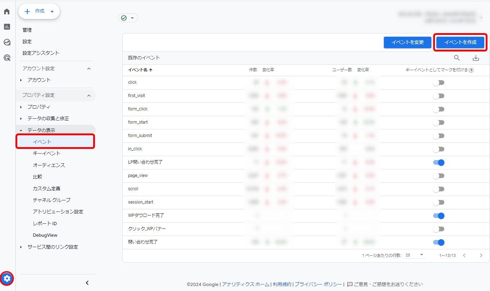
Task: Expand データの収集と修正 item
Action: click(x=21, y=119)
